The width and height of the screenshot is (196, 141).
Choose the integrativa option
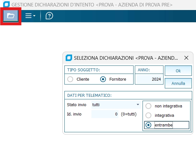[x=148, y=115]
